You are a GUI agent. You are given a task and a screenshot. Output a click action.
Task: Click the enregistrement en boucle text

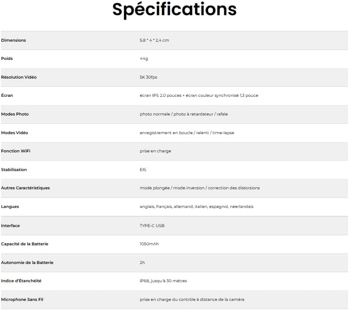click(x=166, y=133)
